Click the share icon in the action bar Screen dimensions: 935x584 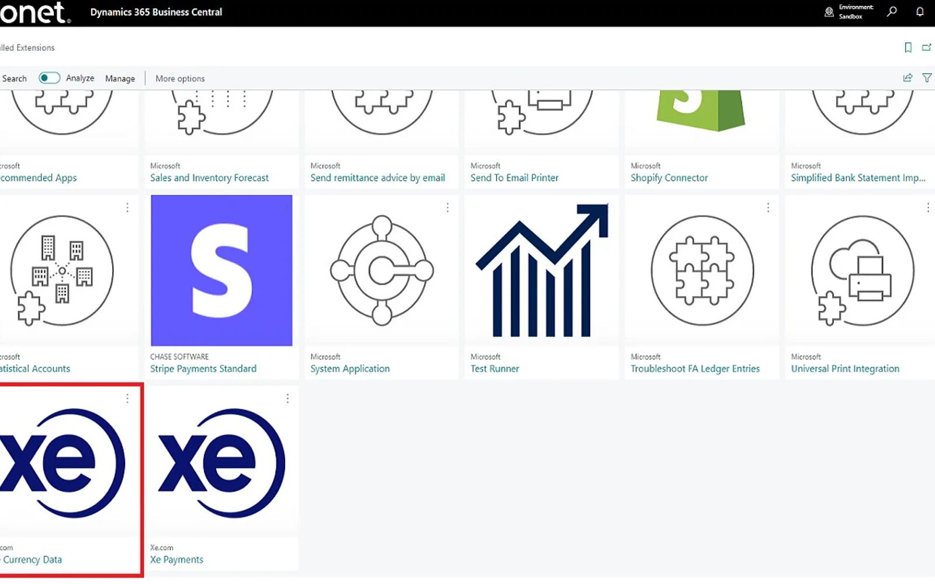click(x=908, y=78)
